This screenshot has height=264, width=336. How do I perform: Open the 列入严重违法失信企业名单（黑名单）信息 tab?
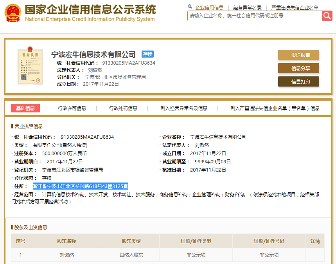275,108
